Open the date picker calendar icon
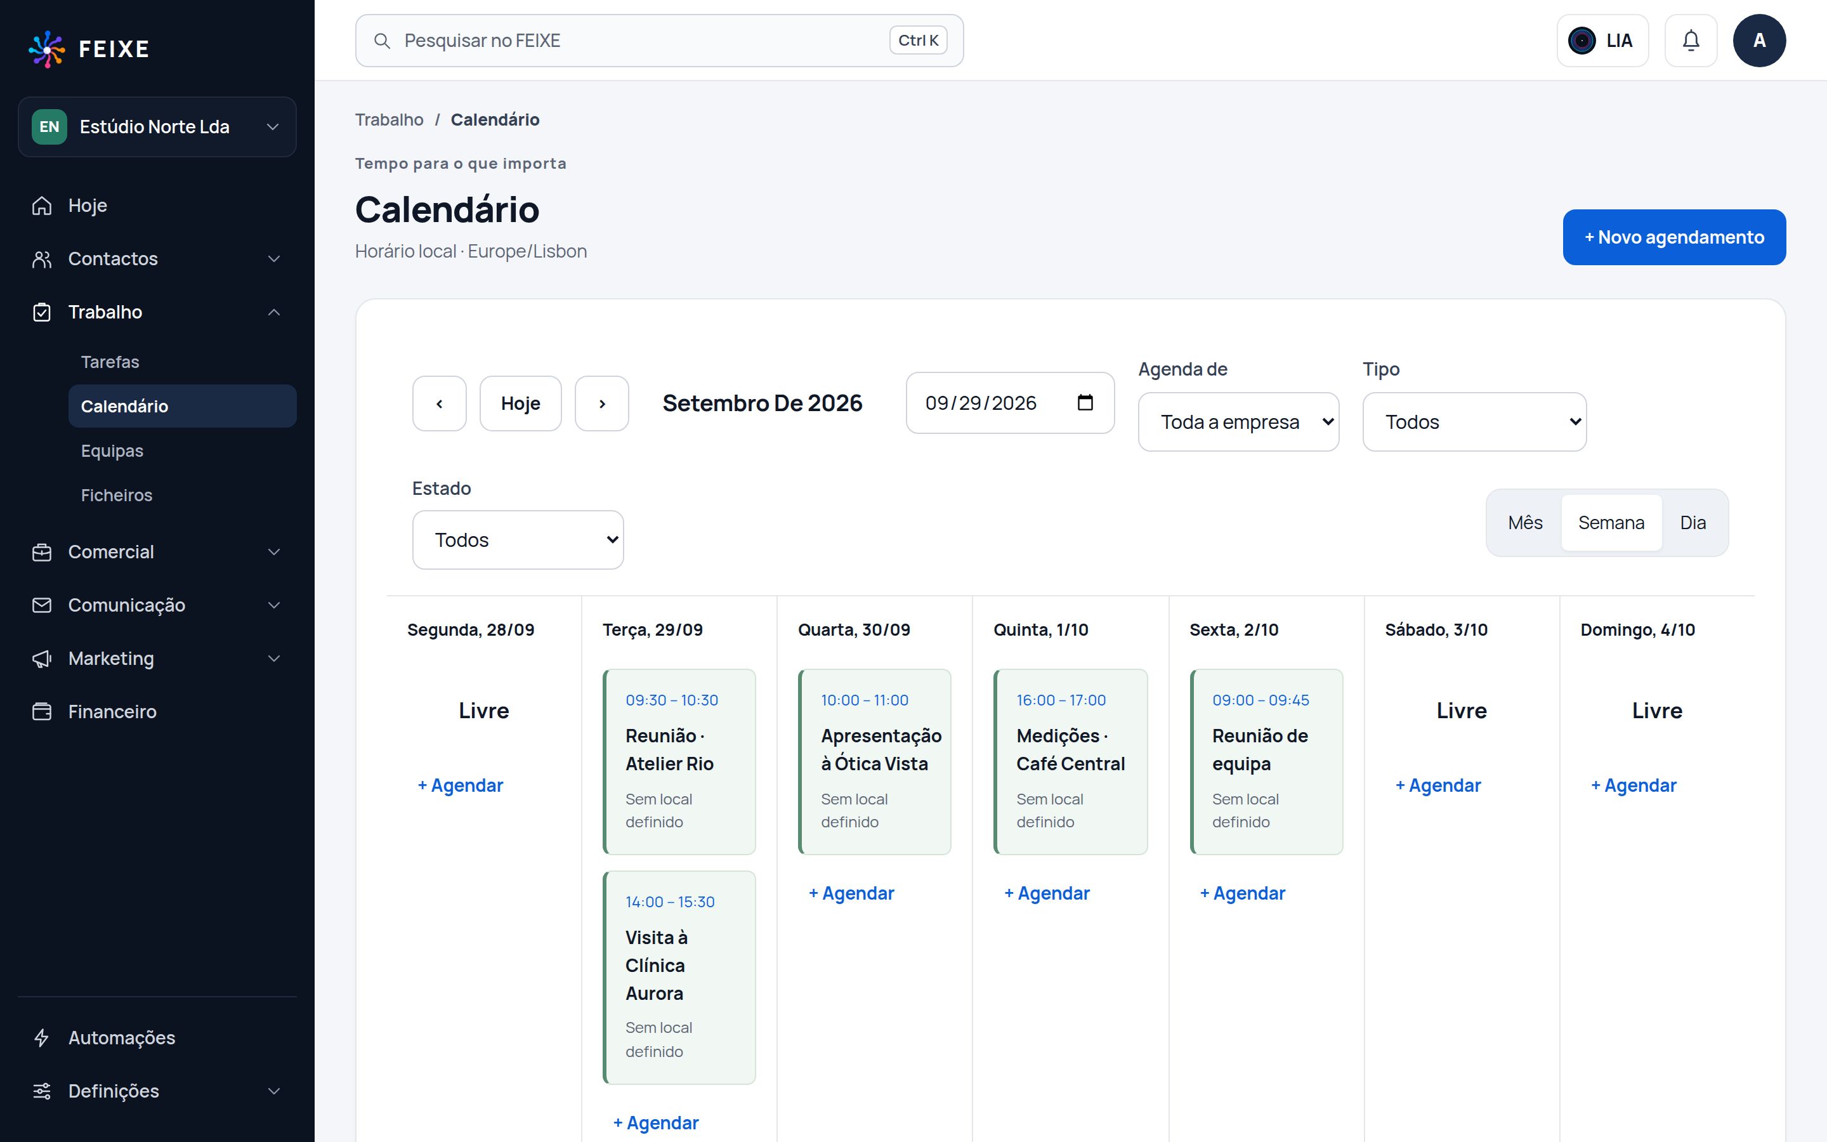 pyautogui.click(x=1085, y=403)
